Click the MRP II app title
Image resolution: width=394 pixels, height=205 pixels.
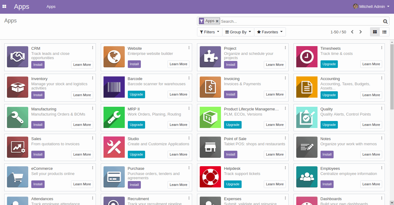tap(134, 109)
